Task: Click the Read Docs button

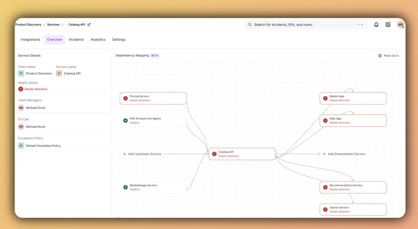Action: pyautogui.click(x=389, y=56)
